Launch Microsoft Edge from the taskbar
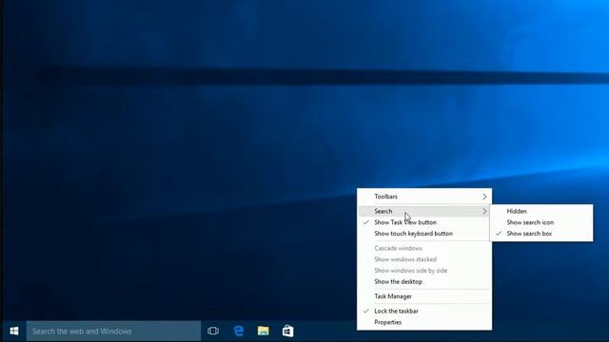The height and width of the screenshot is (342, 609). coord(239,331)
